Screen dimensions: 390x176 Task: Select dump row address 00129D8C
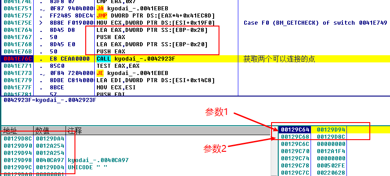[18, 138]
